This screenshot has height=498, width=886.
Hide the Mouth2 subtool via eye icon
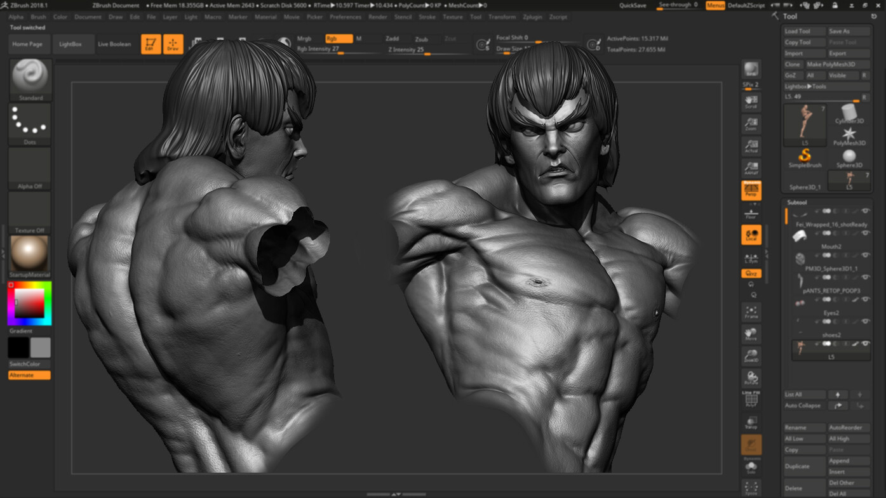coord(865,233)
